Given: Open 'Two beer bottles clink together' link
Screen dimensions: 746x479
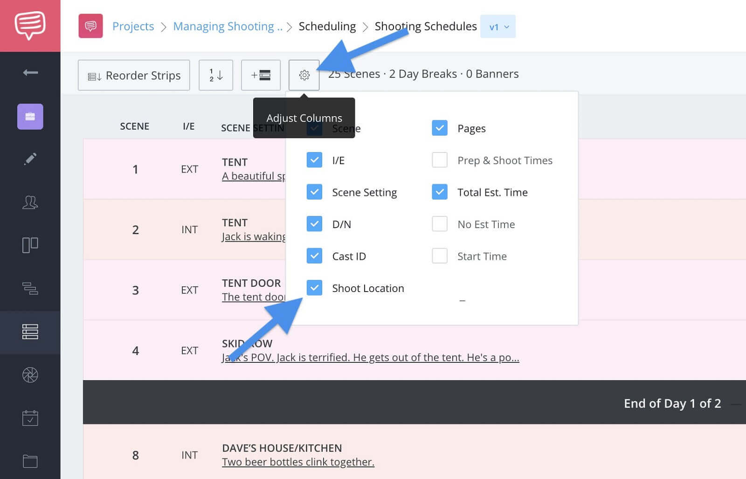Looking at the screenshot, I should tap(298, 462).
